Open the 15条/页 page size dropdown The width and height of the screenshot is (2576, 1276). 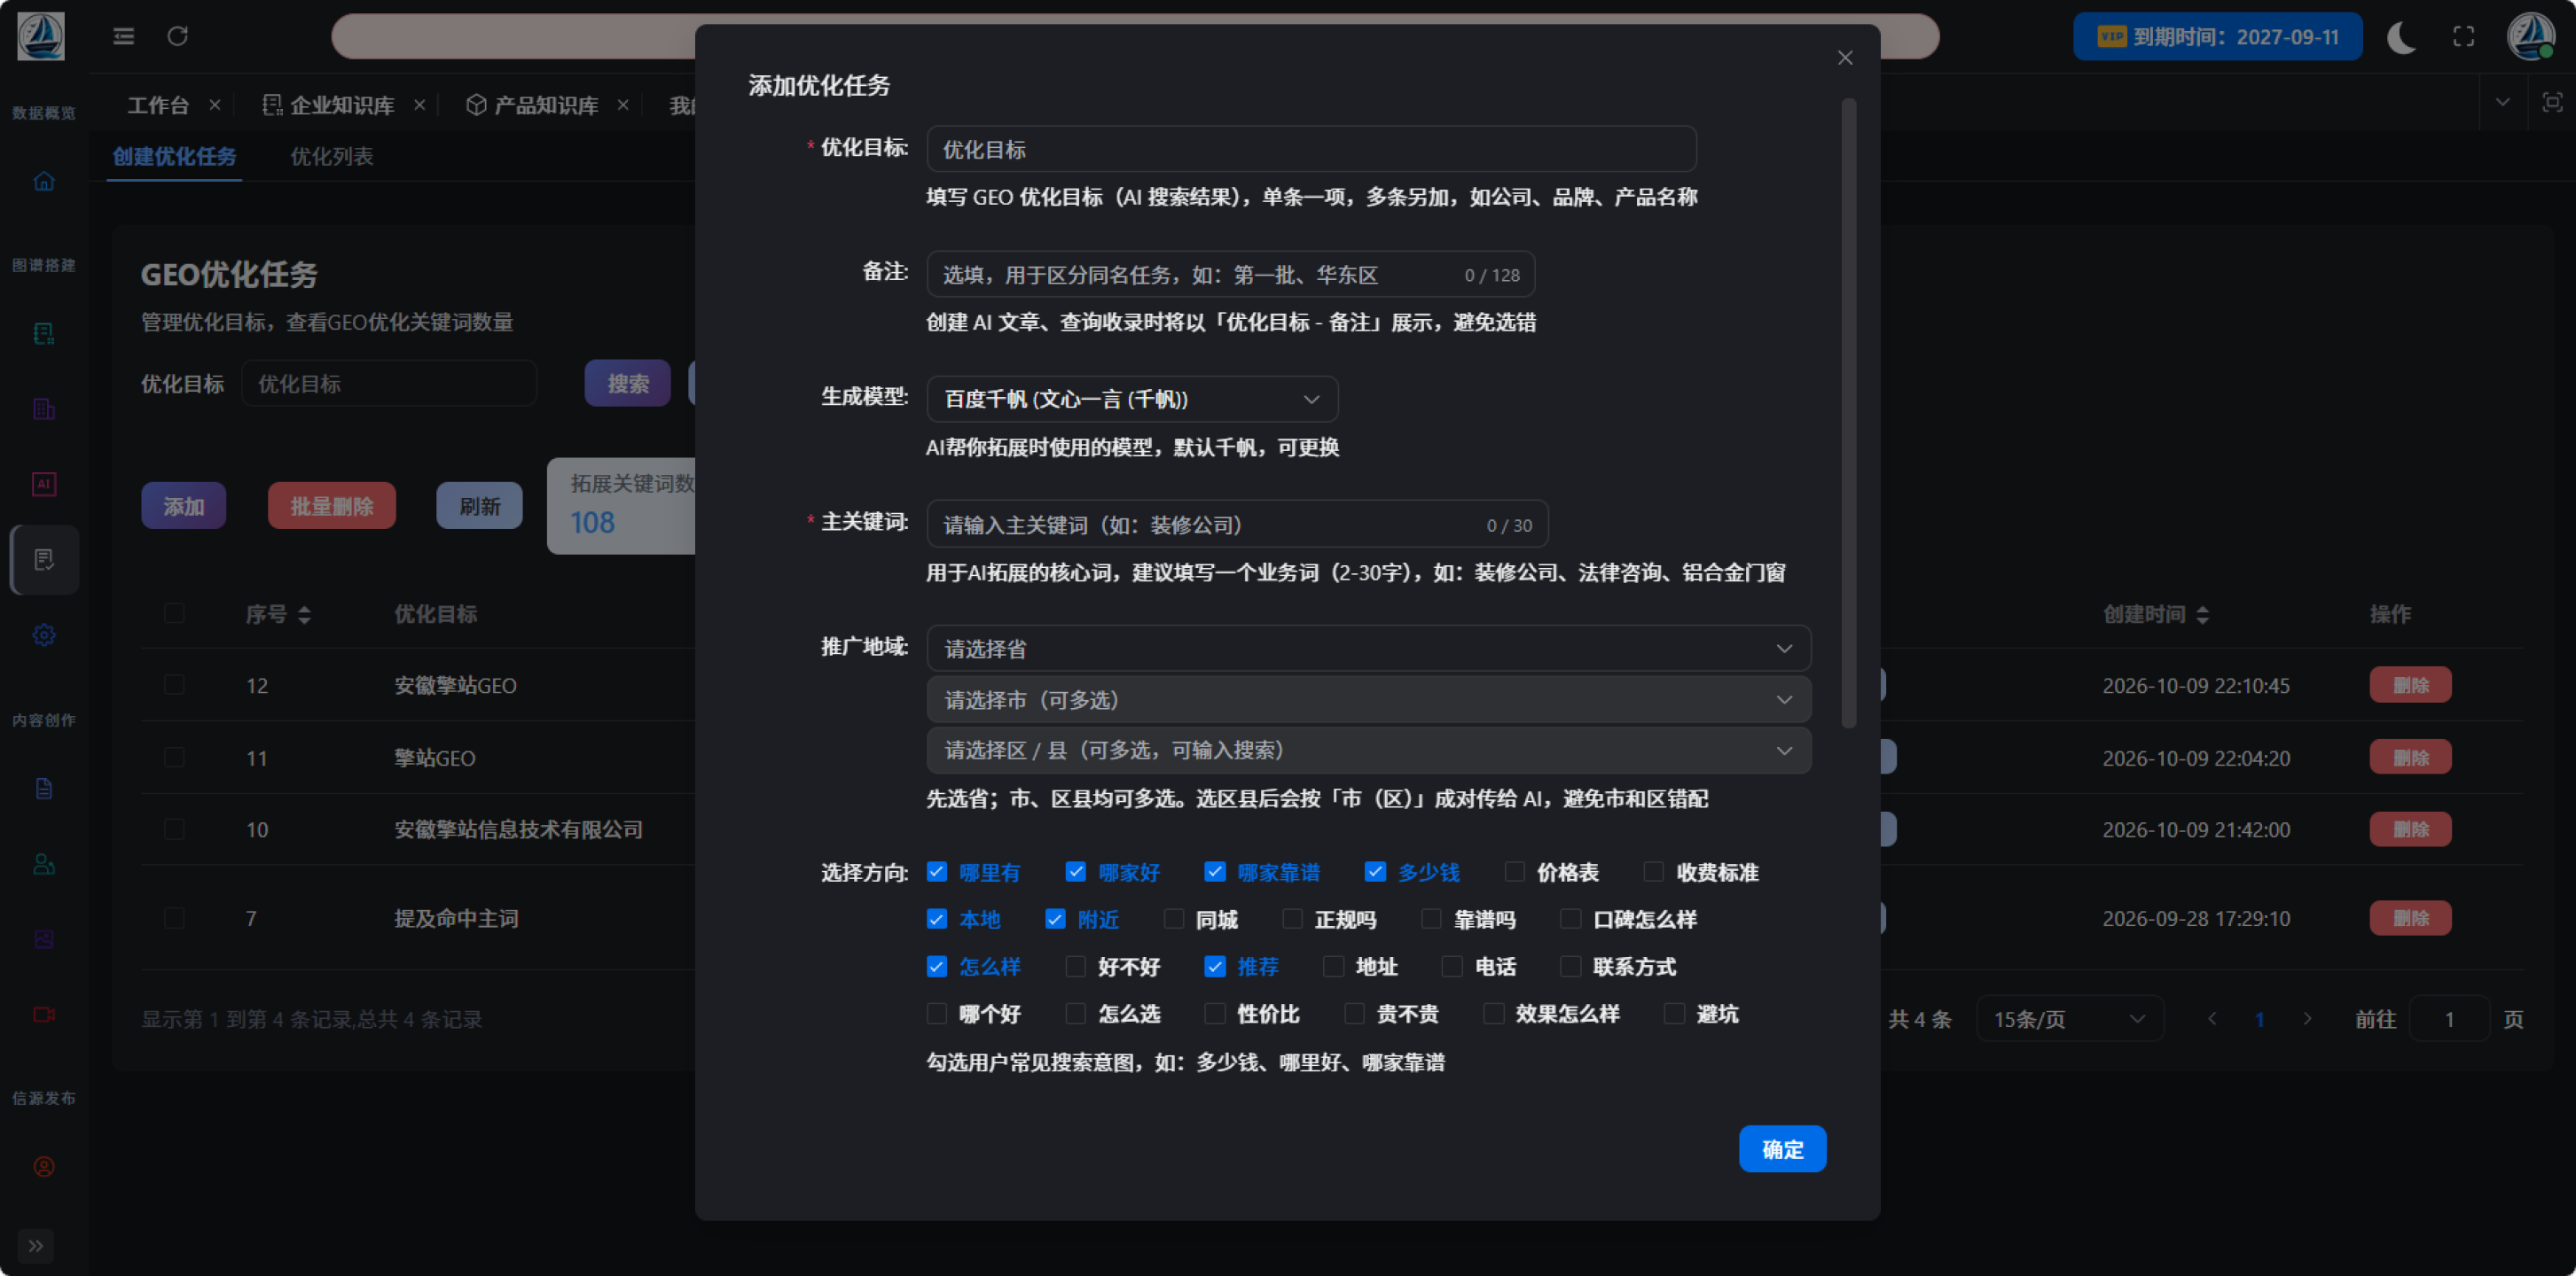point(2069,1019)
